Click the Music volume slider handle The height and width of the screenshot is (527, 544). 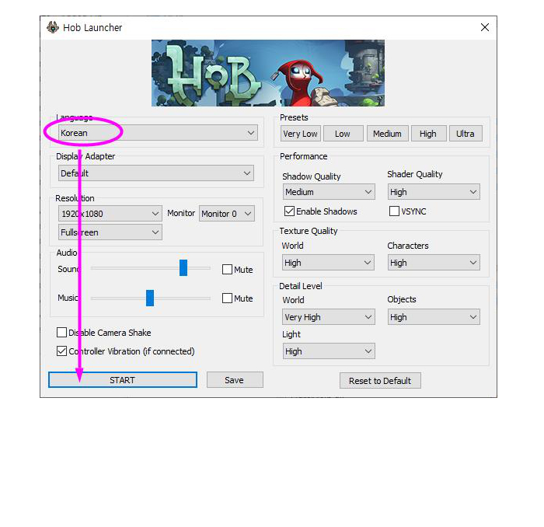[150, 298]
